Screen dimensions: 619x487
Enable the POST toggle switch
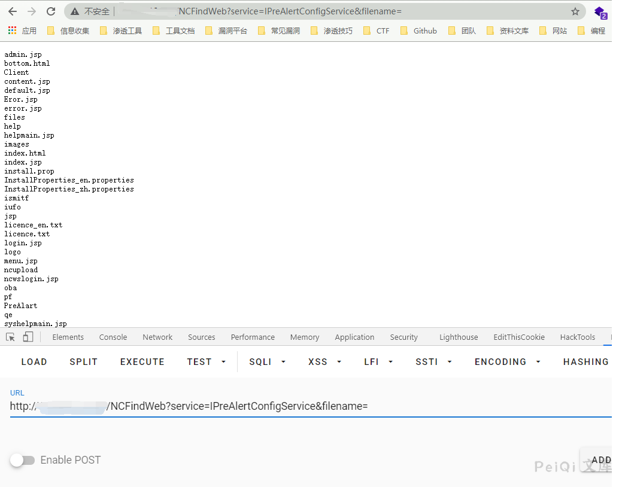click(23, 460)
